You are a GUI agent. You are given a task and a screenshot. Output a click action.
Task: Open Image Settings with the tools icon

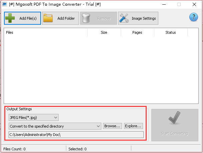pyautogui.click(x=138, y=18)
